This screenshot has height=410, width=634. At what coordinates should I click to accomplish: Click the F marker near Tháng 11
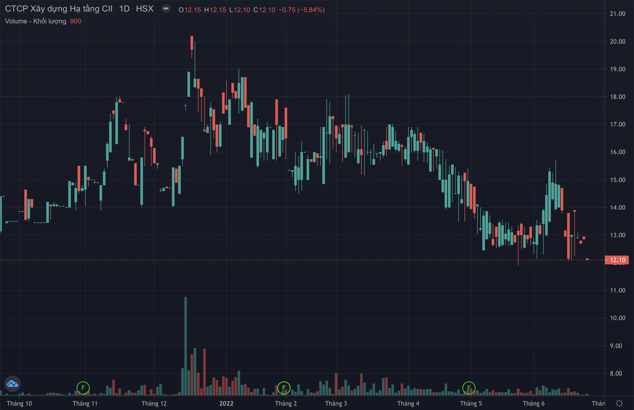pyautogui.click(x=83, y=388)
